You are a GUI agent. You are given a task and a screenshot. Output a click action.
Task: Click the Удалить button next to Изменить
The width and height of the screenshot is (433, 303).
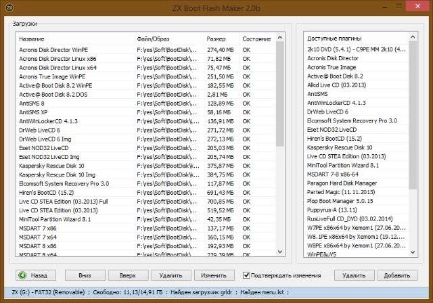click(x=171, y=275)
